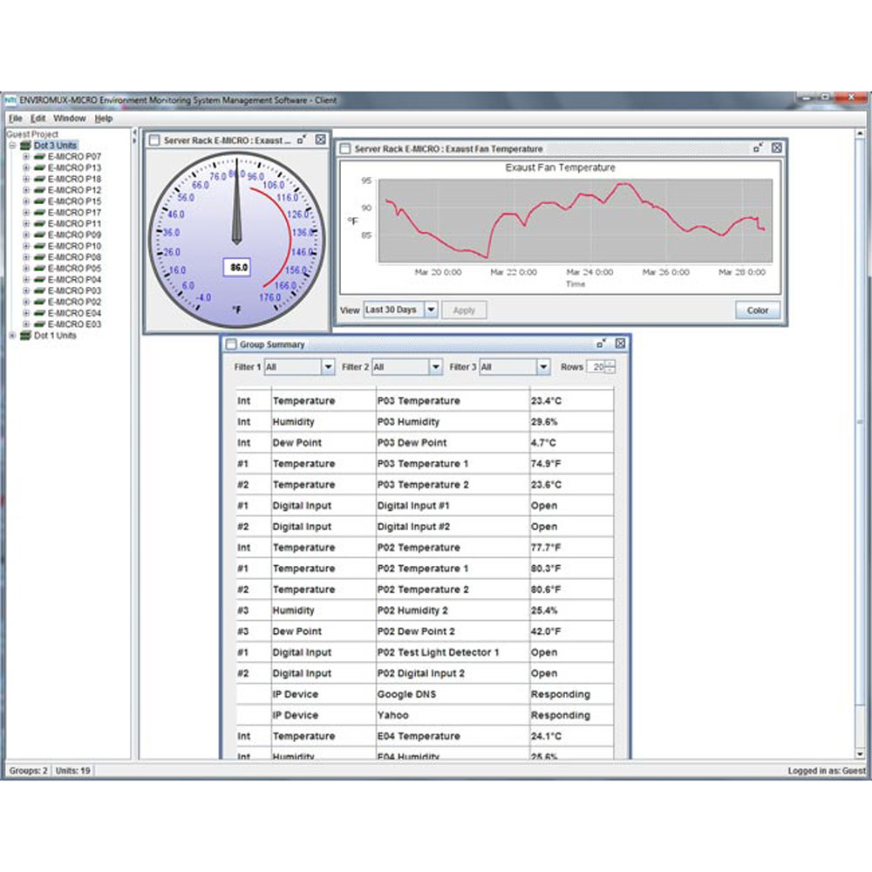Image resolution: width=872 pixels, height=872 pixels.
Task: Close the Group Summary window
Action: pyautogui.click(x=620, y=344)
